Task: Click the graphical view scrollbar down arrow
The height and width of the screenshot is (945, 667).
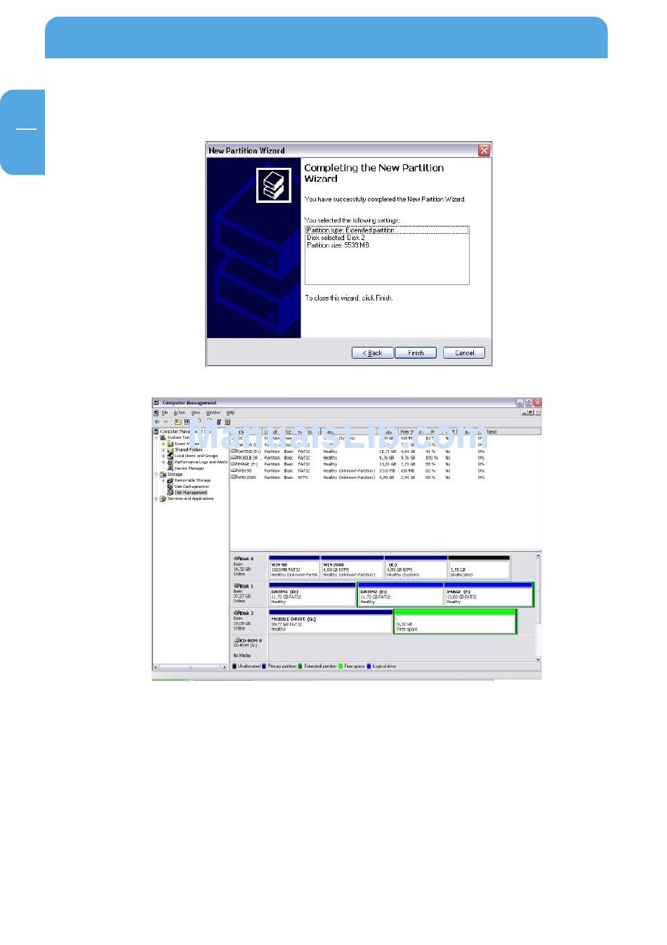Action: pyautogui.click(x=539, y=659)
